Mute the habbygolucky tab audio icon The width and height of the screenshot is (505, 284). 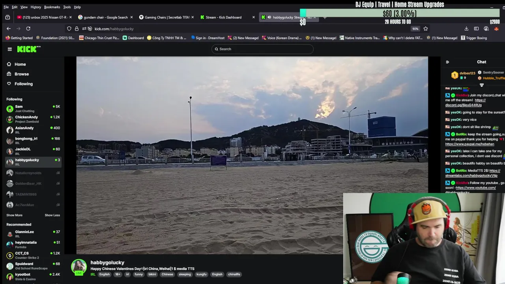coord(269,17)
